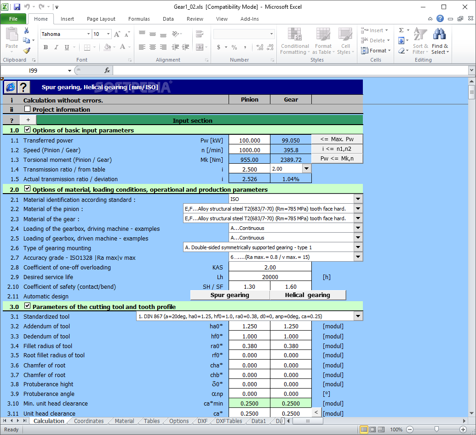This screenshot has width=476, height=435.
Task: Open the File tab
Action: (13, 19)
